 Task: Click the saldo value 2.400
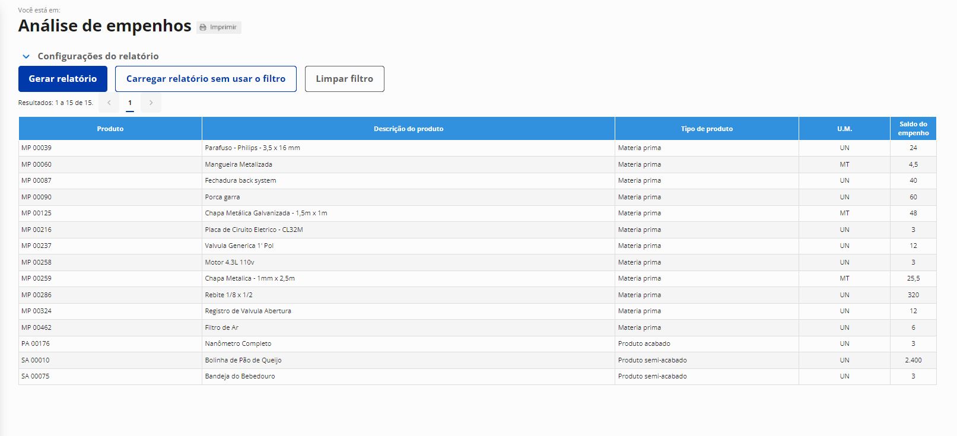(x=913, y=360)
